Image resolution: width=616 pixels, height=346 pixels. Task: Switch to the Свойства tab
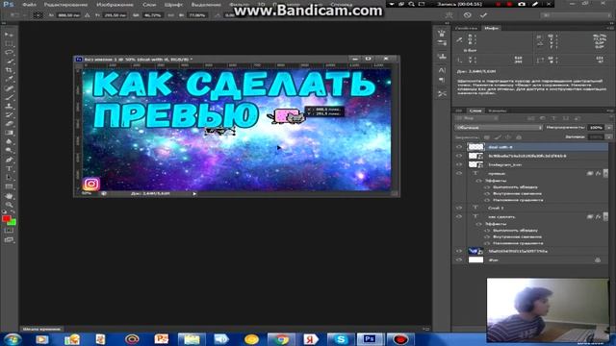pos(466,28)
